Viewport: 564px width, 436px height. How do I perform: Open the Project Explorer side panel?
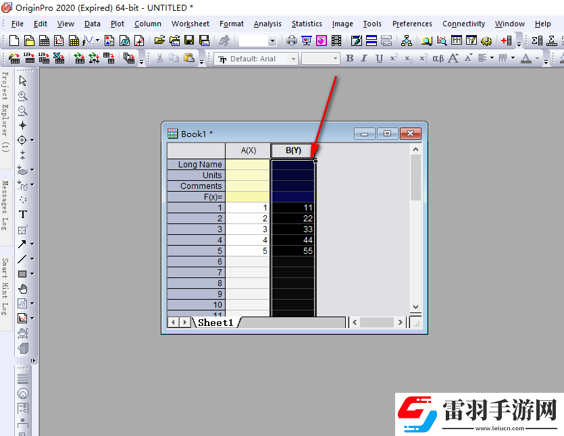point(5,111)
